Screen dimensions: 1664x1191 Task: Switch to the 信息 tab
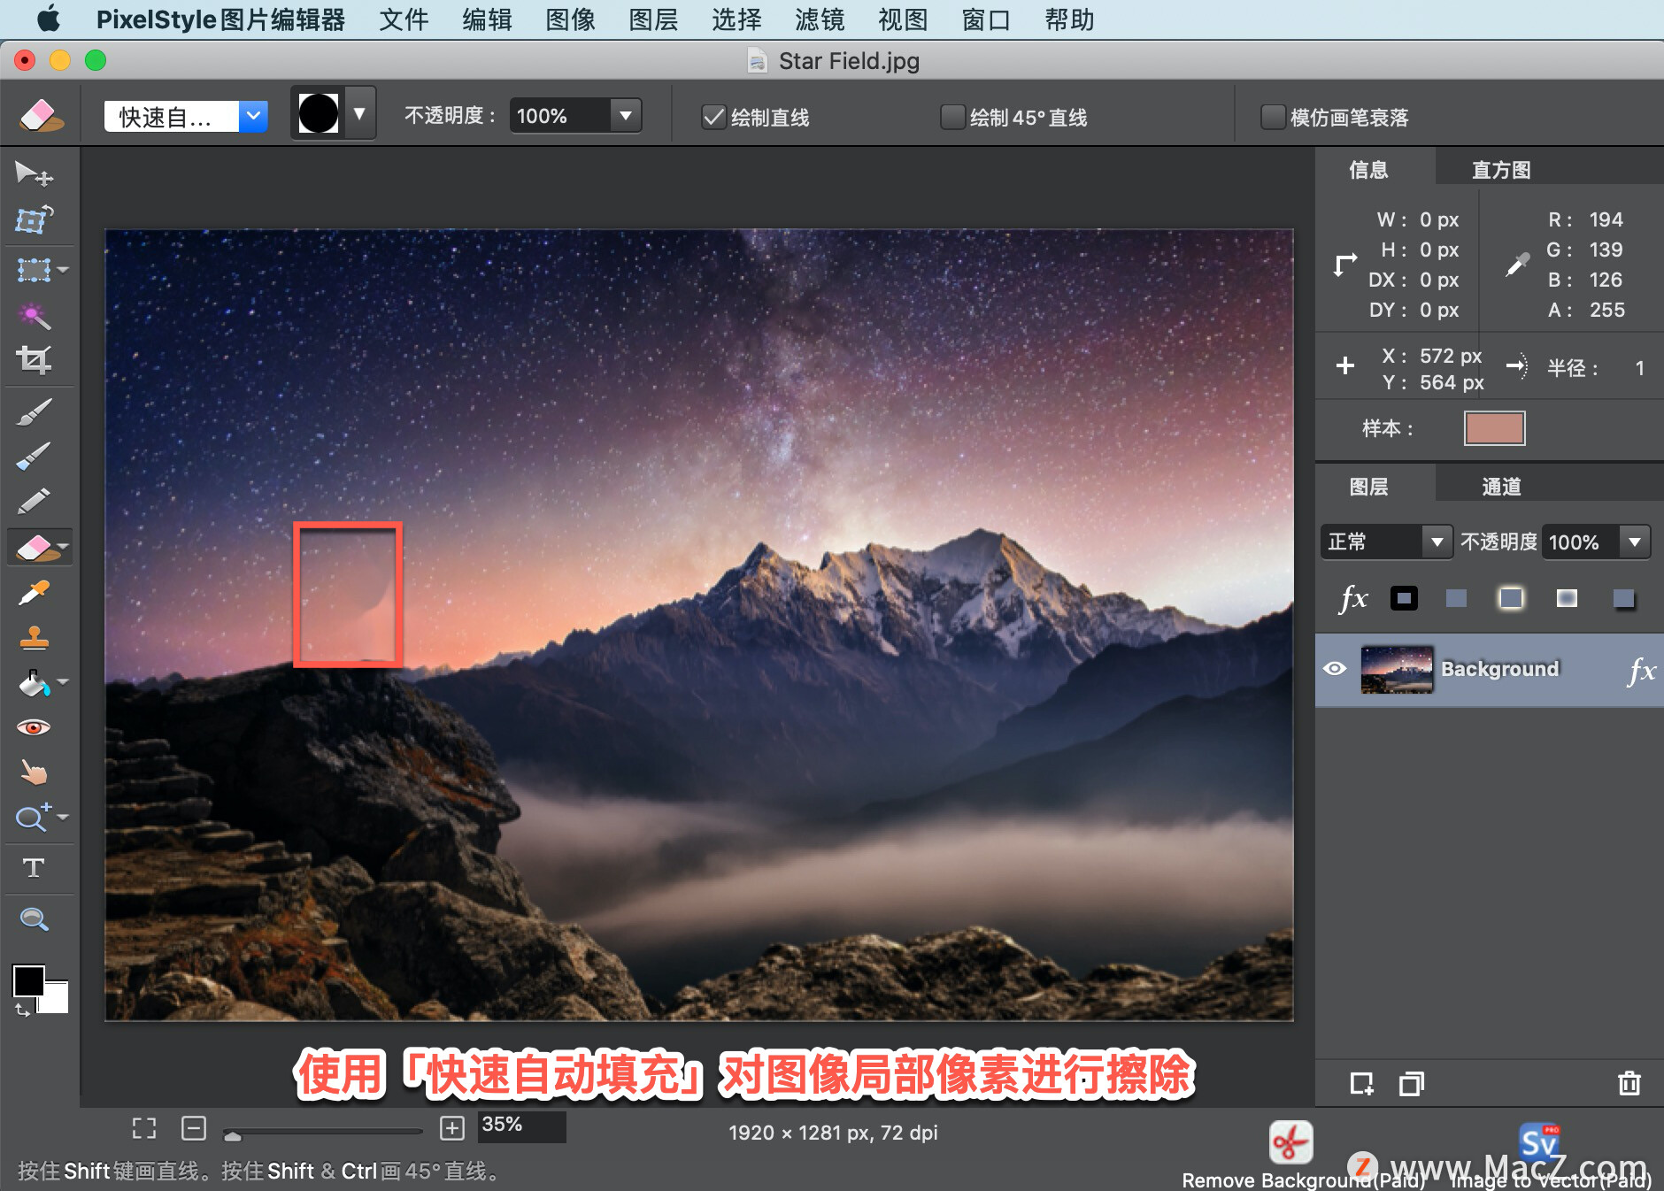pyautogui.click(x=1368, y=170)
